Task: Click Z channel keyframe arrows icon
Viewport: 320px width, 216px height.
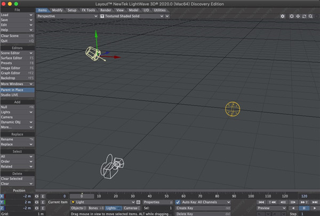Action: tap(36, 208)
